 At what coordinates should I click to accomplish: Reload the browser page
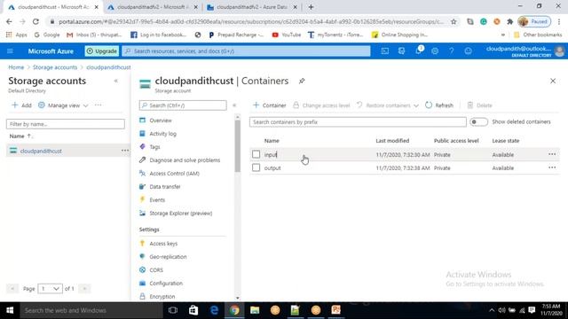point(35,21)
